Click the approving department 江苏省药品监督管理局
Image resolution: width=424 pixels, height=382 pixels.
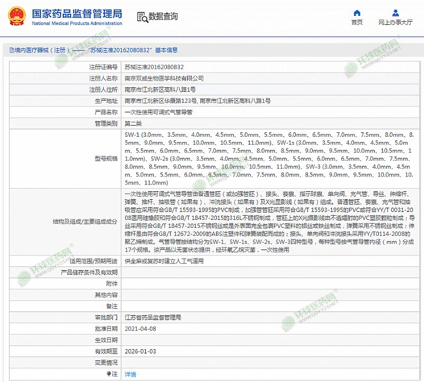pyautogui.click(x=153, y=318)
